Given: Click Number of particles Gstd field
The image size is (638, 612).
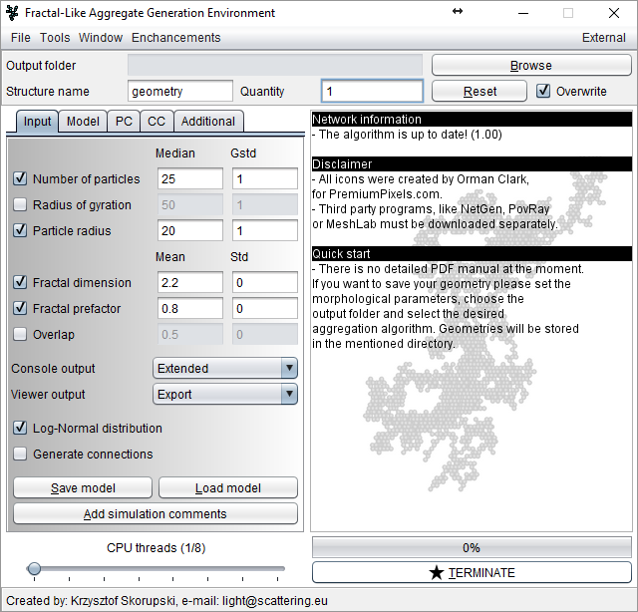Looking at the screenshot, I should 265,178.
